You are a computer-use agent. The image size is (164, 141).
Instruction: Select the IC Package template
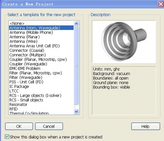pyautogui.click(x=41, y=86)
